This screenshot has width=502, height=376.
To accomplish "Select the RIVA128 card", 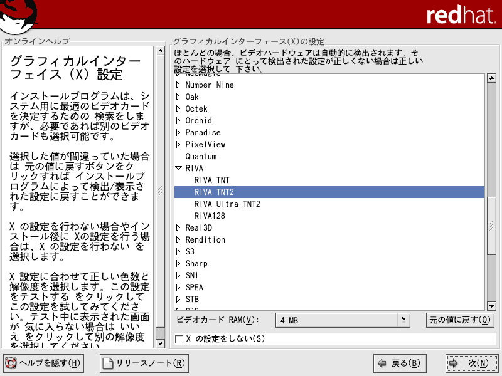I will coord(329,216).
